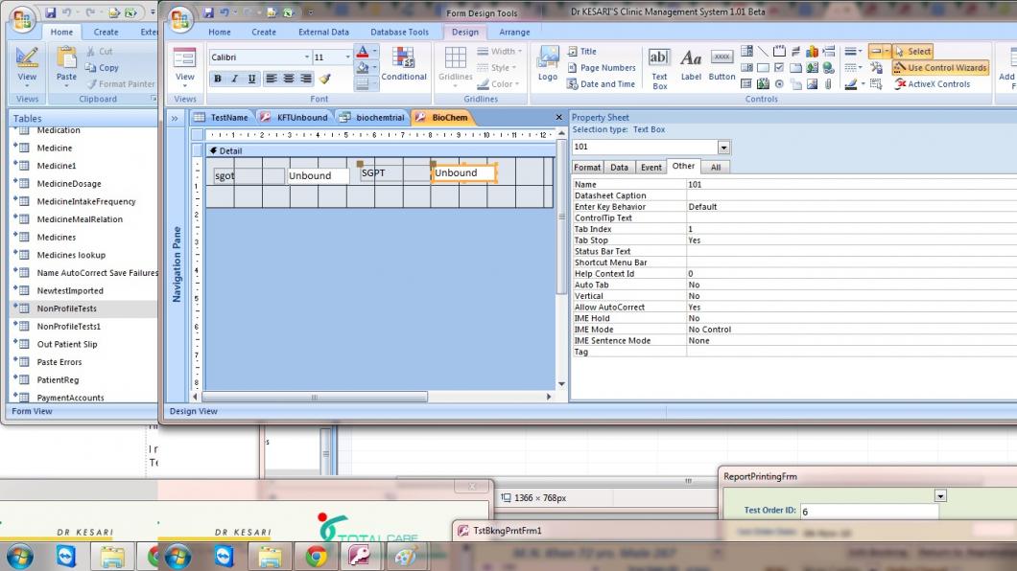Insert a Text Box control
This screenshot has width=1017, height=571.
[659, 66]
